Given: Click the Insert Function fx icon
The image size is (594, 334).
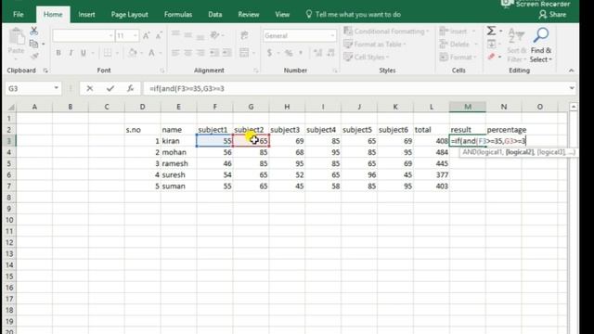Looking at the screenshot, I should point(130,88).
